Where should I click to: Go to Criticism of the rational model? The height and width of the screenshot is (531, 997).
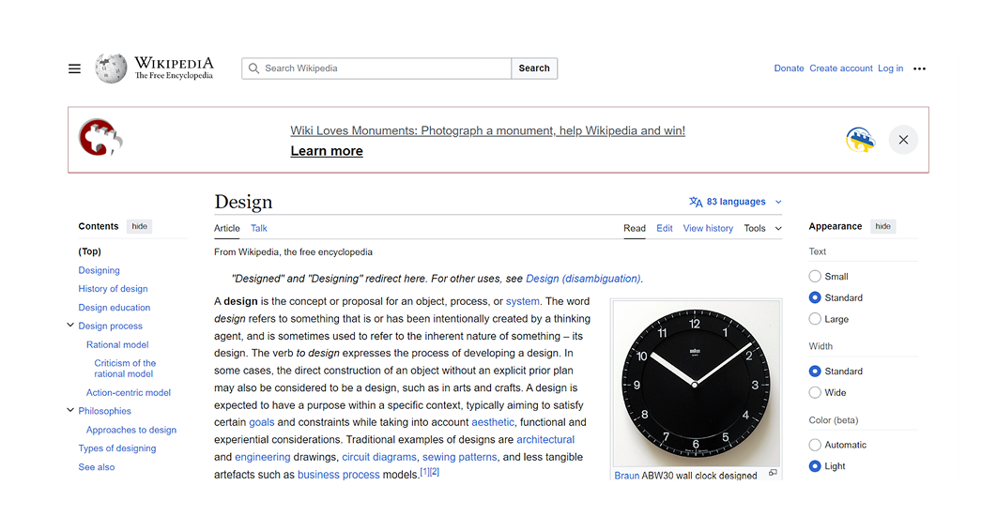(x=125, y=369)
